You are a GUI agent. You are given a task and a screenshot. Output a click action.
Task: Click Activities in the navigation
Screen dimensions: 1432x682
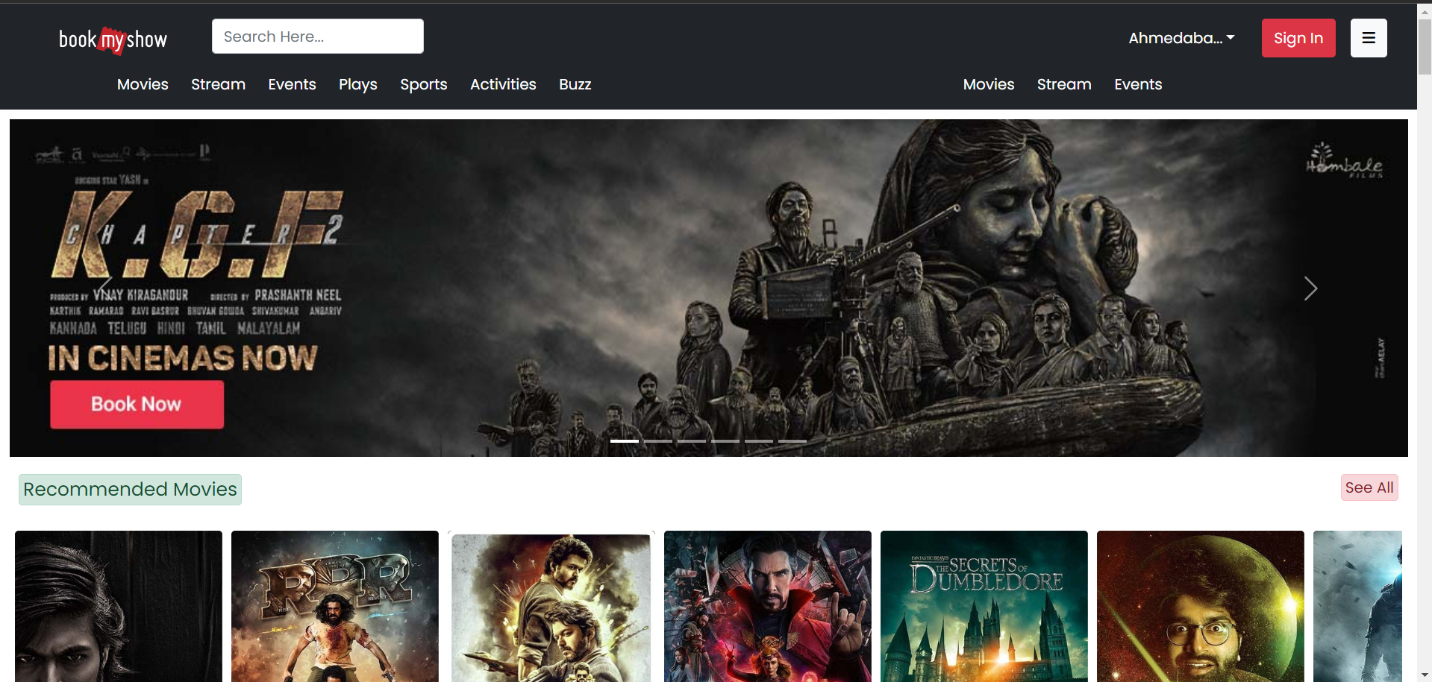point(502,84)
